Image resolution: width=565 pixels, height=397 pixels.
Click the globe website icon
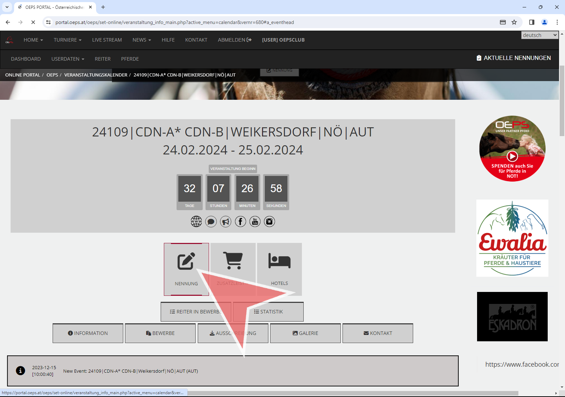(196, 221)
